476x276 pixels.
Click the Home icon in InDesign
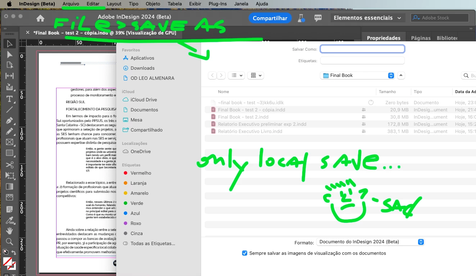pyautogui.click(x=40, y=18)
